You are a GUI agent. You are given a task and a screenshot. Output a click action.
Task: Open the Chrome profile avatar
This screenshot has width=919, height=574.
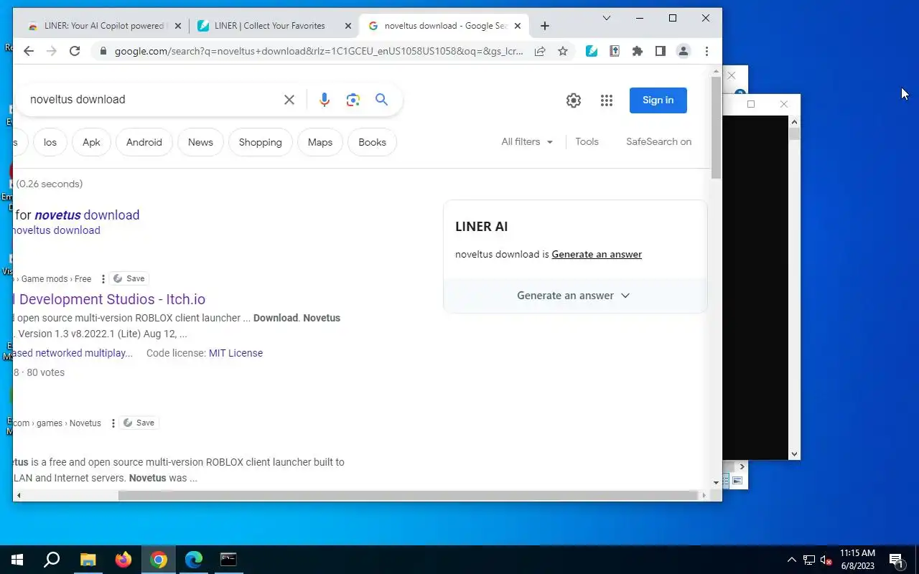coord(684,51)
